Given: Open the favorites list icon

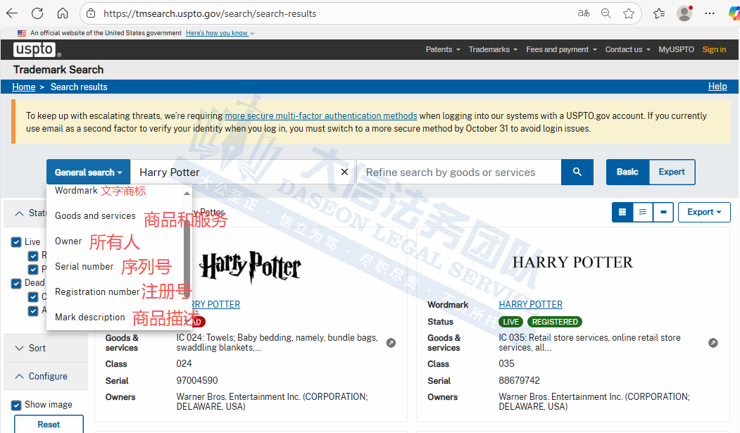Looking at the screenshot, I should pyautogui.click(x=659, y=13).
